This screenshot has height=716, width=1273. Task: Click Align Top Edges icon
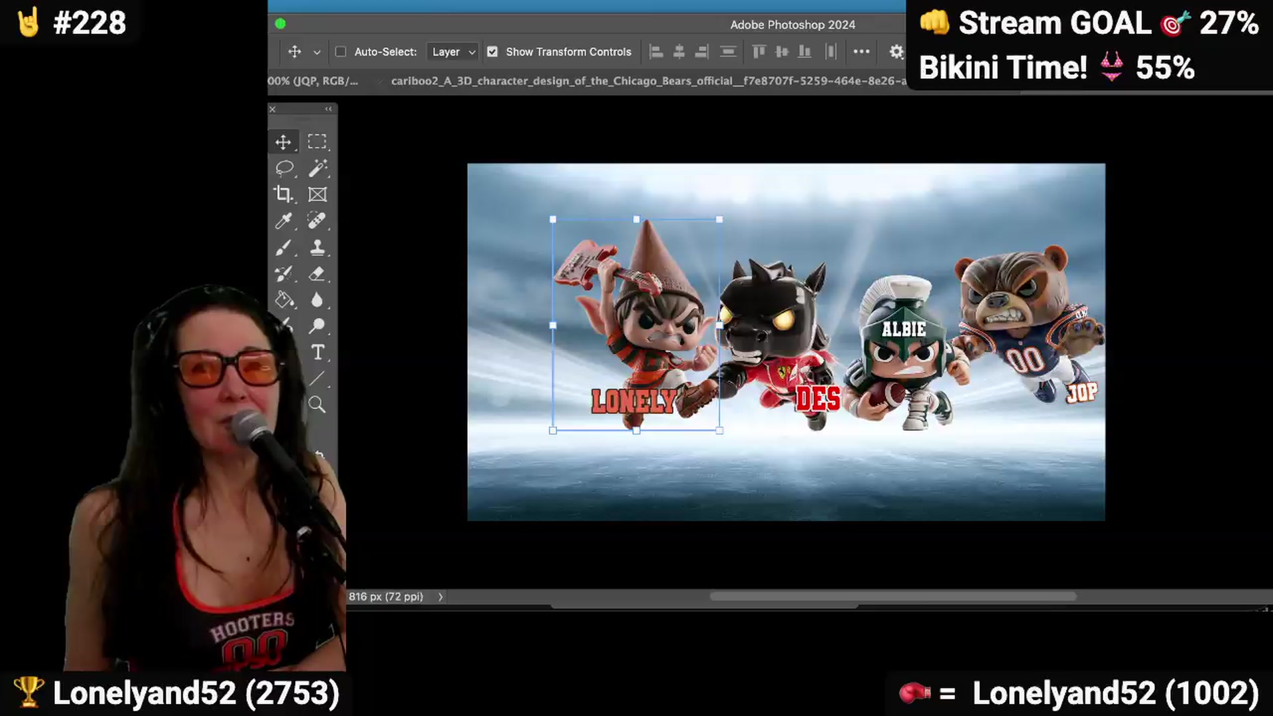[759, 52]
